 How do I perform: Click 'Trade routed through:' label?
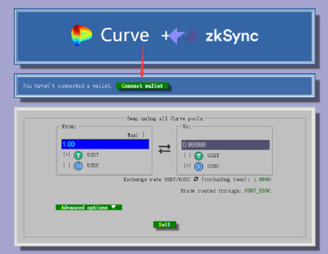[x=210, y=191]
